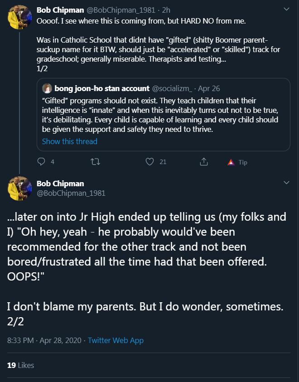Screen dimensions: 299x382
Task: Expand the second tweet's chevron menu
Action: (287, 183)
